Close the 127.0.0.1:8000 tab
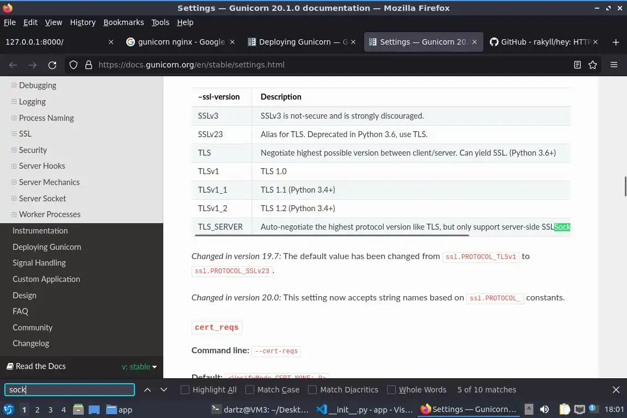This screenshot has width=627, height=418. point(111,42)
